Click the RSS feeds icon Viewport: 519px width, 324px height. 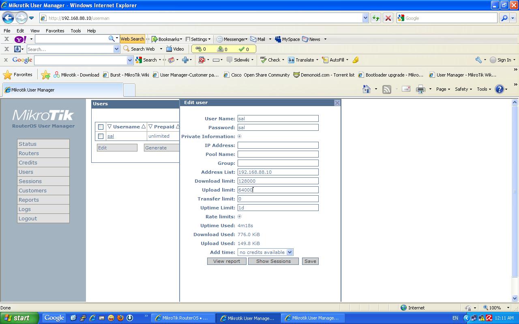387,89
